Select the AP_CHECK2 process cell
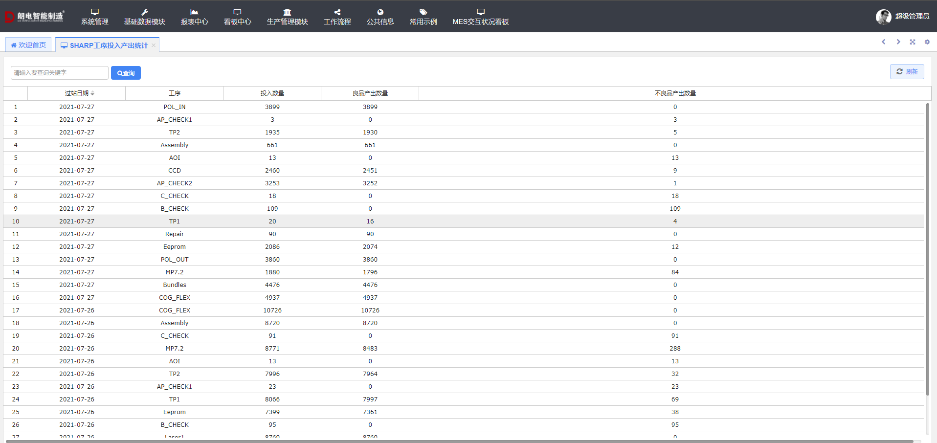Screen dimensions: 937x443 click(175, 183)
